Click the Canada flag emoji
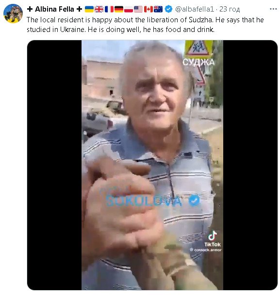Screen dimensions: 280x295 (x=148, y=9)
